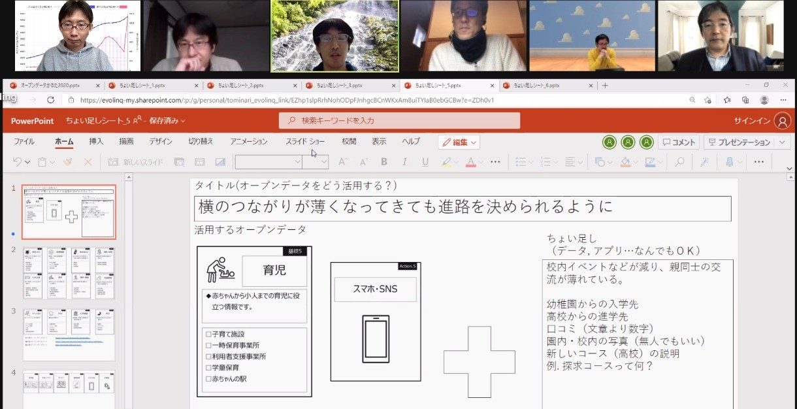Select the Format Painter brush icon

(68, 162)
